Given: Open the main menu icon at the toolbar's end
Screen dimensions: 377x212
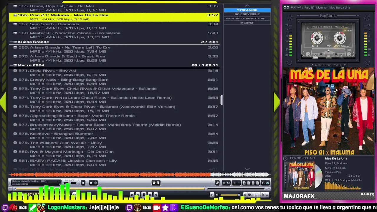Looking at the screenshot, I should coord(267,195).
